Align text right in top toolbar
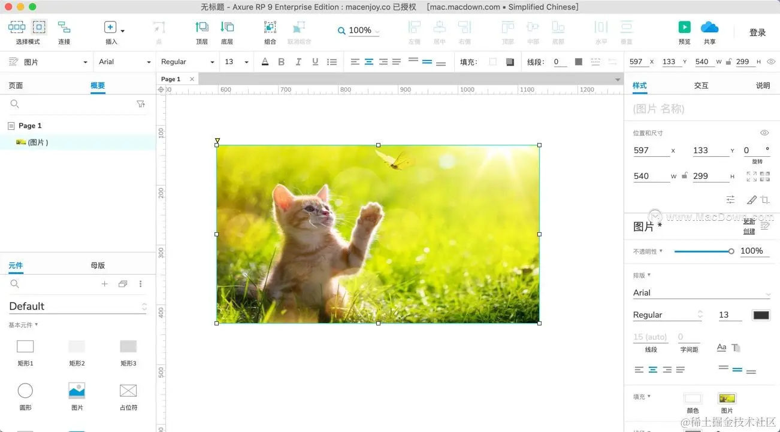Image resolution: width=780 pixels, height=432 pixels. pyautogui.click(x=383, y=62)
